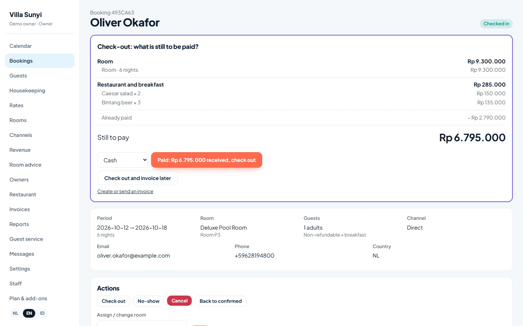Open Housekeeping from the sidebar
The width and height of the screenshot is (523, 326).
click(40, 91)
